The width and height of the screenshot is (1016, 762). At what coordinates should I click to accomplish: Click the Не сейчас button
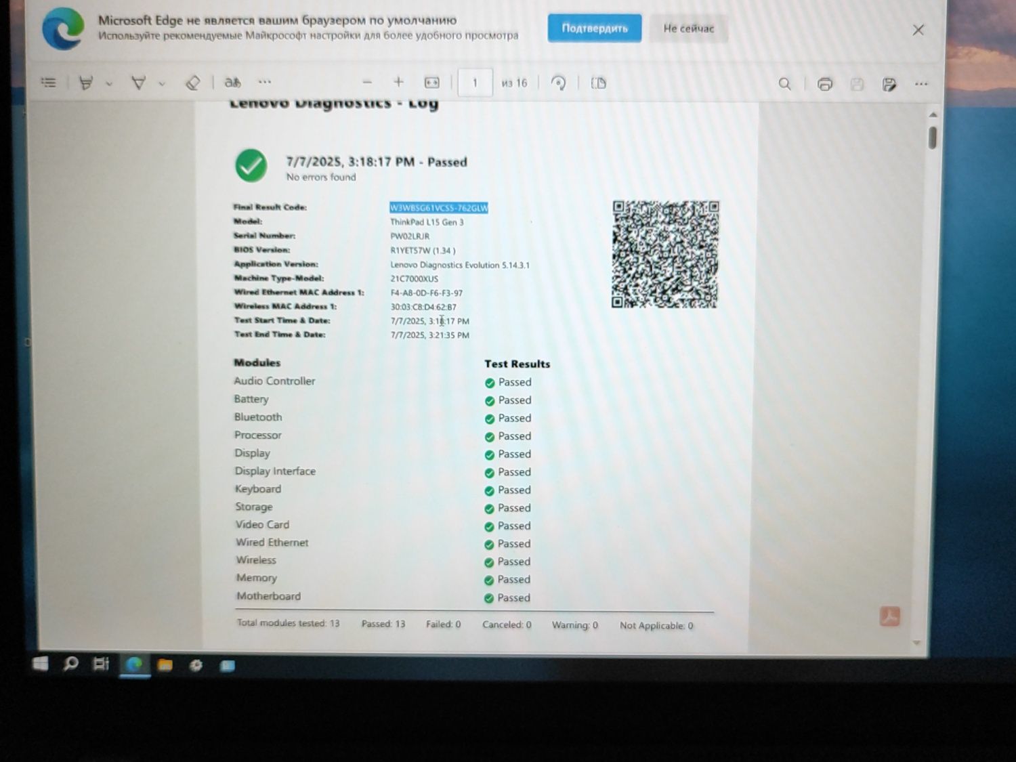coord(689,28)
